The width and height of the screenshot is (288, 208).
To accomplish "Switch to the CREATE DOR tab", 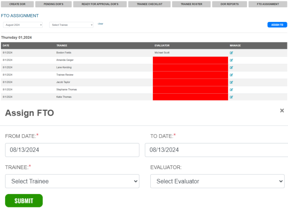I will coord(17,4).
